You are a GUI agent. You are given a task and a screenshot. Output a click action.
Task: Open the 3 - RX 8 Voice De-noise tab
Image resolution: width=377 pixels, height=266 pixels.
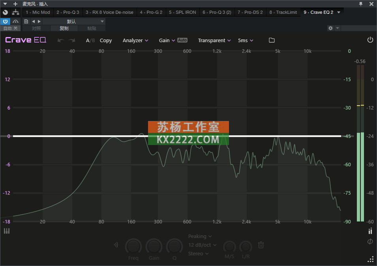tap(109, 12)
